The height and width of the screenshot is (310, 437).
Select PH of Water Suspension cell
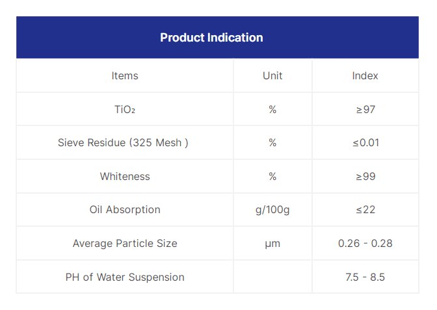[x=125, y=277]
